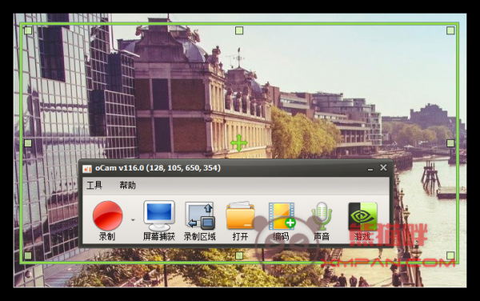Select the bottom-center region resize handle
Screen dimensions: 480x301
point(239,255)
